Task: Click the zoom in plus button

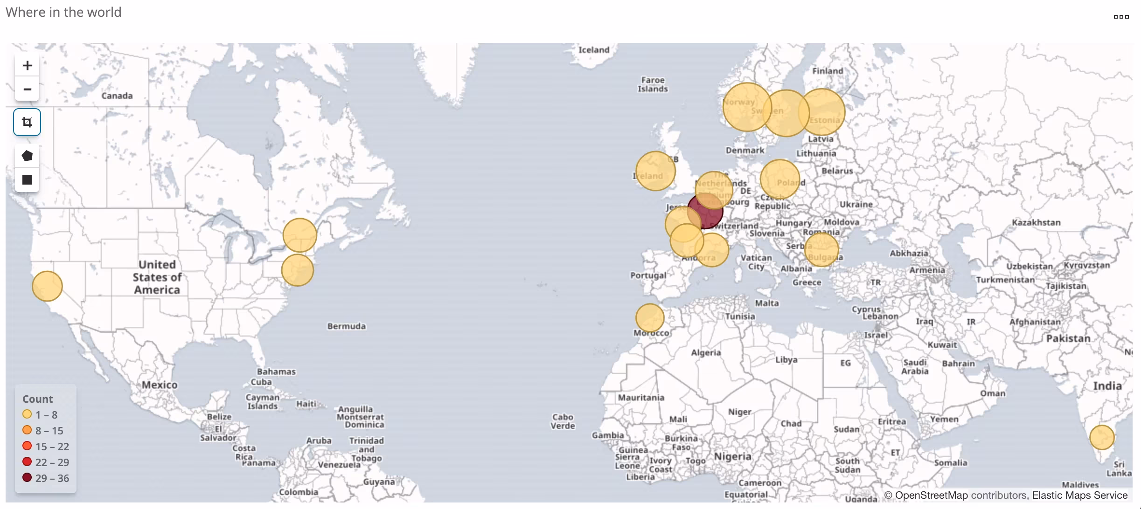Action: (27, 66)
